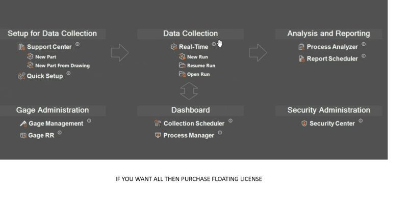Click the Quick Setup label
Viewport: 408px width, 215px height.
[x=45, y=76]
